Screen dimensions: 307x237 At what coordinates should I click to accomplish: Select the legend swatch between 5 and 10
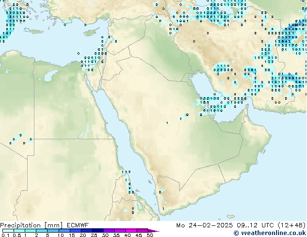(x=53, y=231)
